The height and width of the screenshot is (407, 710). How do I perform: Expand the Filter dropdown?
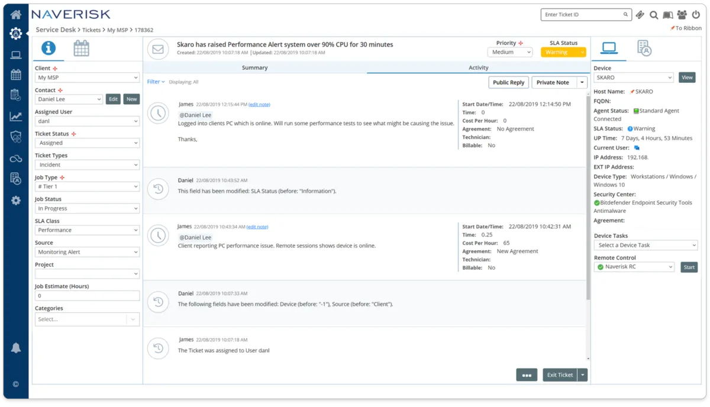(x=156, y=82)
